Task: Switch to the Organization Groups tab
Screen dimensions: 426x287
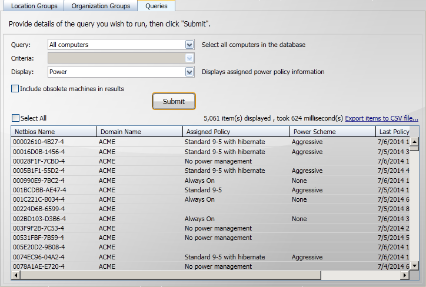Action: click(x=102, y=6)
